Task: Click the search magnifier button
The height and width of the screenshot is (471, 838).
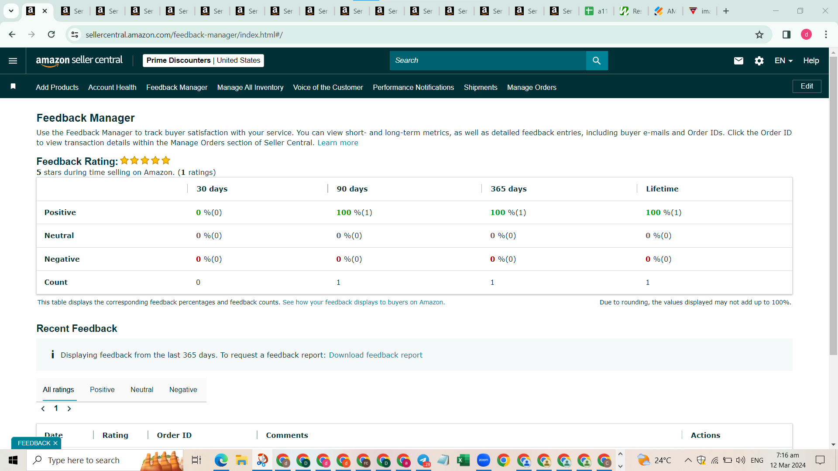Action: pos(597,61)
